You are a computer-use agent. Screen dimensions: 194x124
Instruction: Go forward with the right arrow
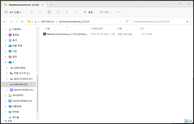tap(11, 22)
